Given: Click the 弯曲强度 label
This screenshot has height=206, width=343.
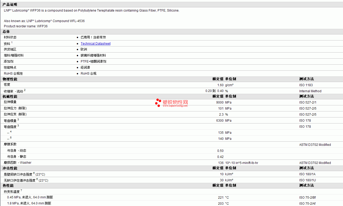Looking at the screenshot, I should [x=10, y=127].
